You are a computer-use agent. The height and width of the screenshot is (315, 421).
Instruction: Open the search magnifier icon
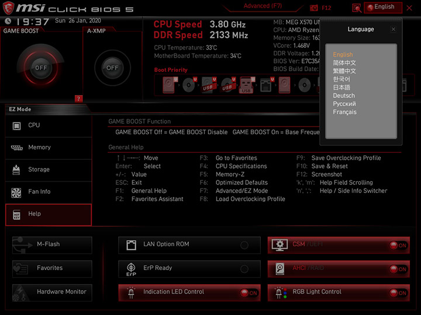click(357, 8)
